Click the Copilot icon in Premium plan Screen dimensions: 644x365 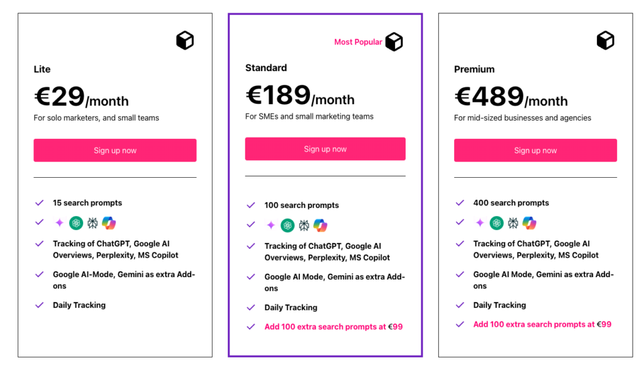(x=529, y=222)
